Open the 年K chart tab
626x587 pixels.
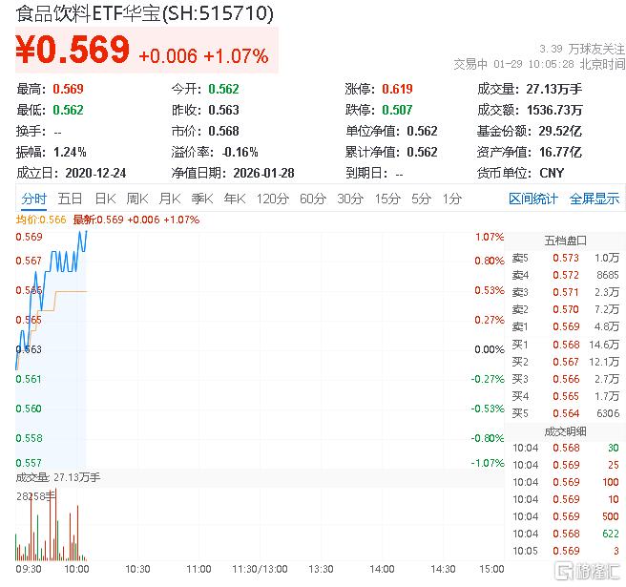pyautogui.click(x=235, y=199)
